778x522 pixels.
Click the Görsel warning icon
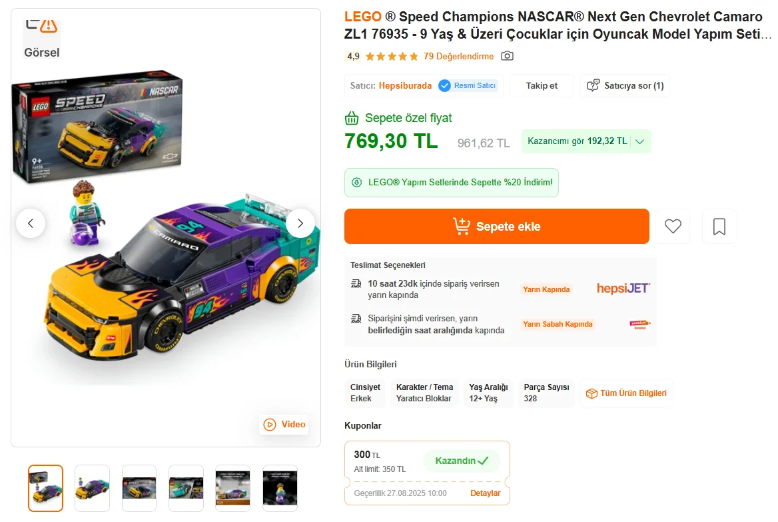pyautogui.click(x=48, y=27)
